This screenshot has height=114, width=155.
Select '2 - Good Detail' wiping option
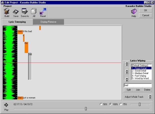point(141,70)
